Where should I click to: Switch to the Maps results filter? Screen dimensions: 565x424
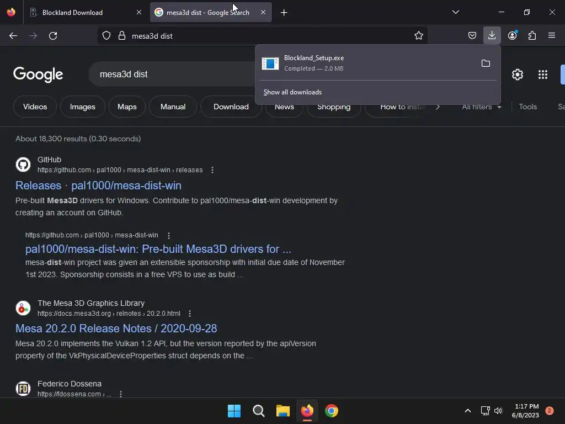coord(127,107)
